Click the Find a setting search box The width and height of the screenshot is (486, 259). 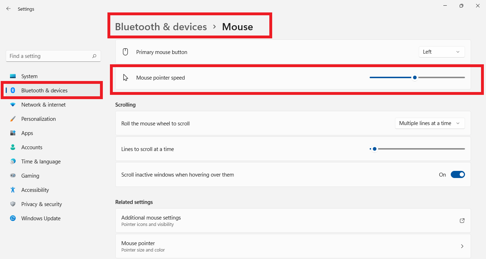[x=49, y=56]
